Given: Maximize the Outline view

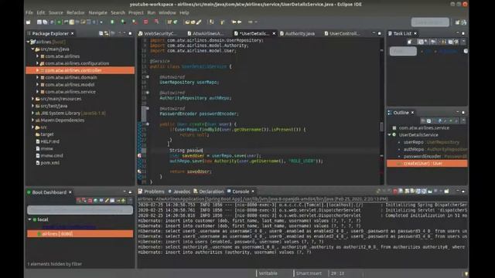Looking at the screenshot, I should point(463,113).
